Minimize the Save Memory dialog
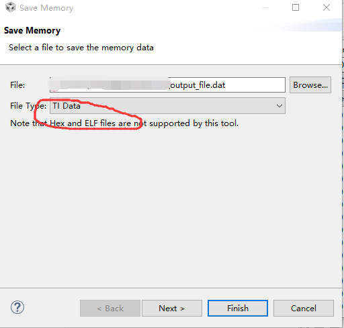Viewport: 344px width, 328px height. pyautogui.click(x=265, y=7)
